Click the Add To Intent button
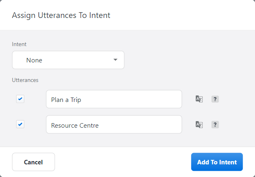The height and width of the screenshot is (177, 255). click(217, 162)
